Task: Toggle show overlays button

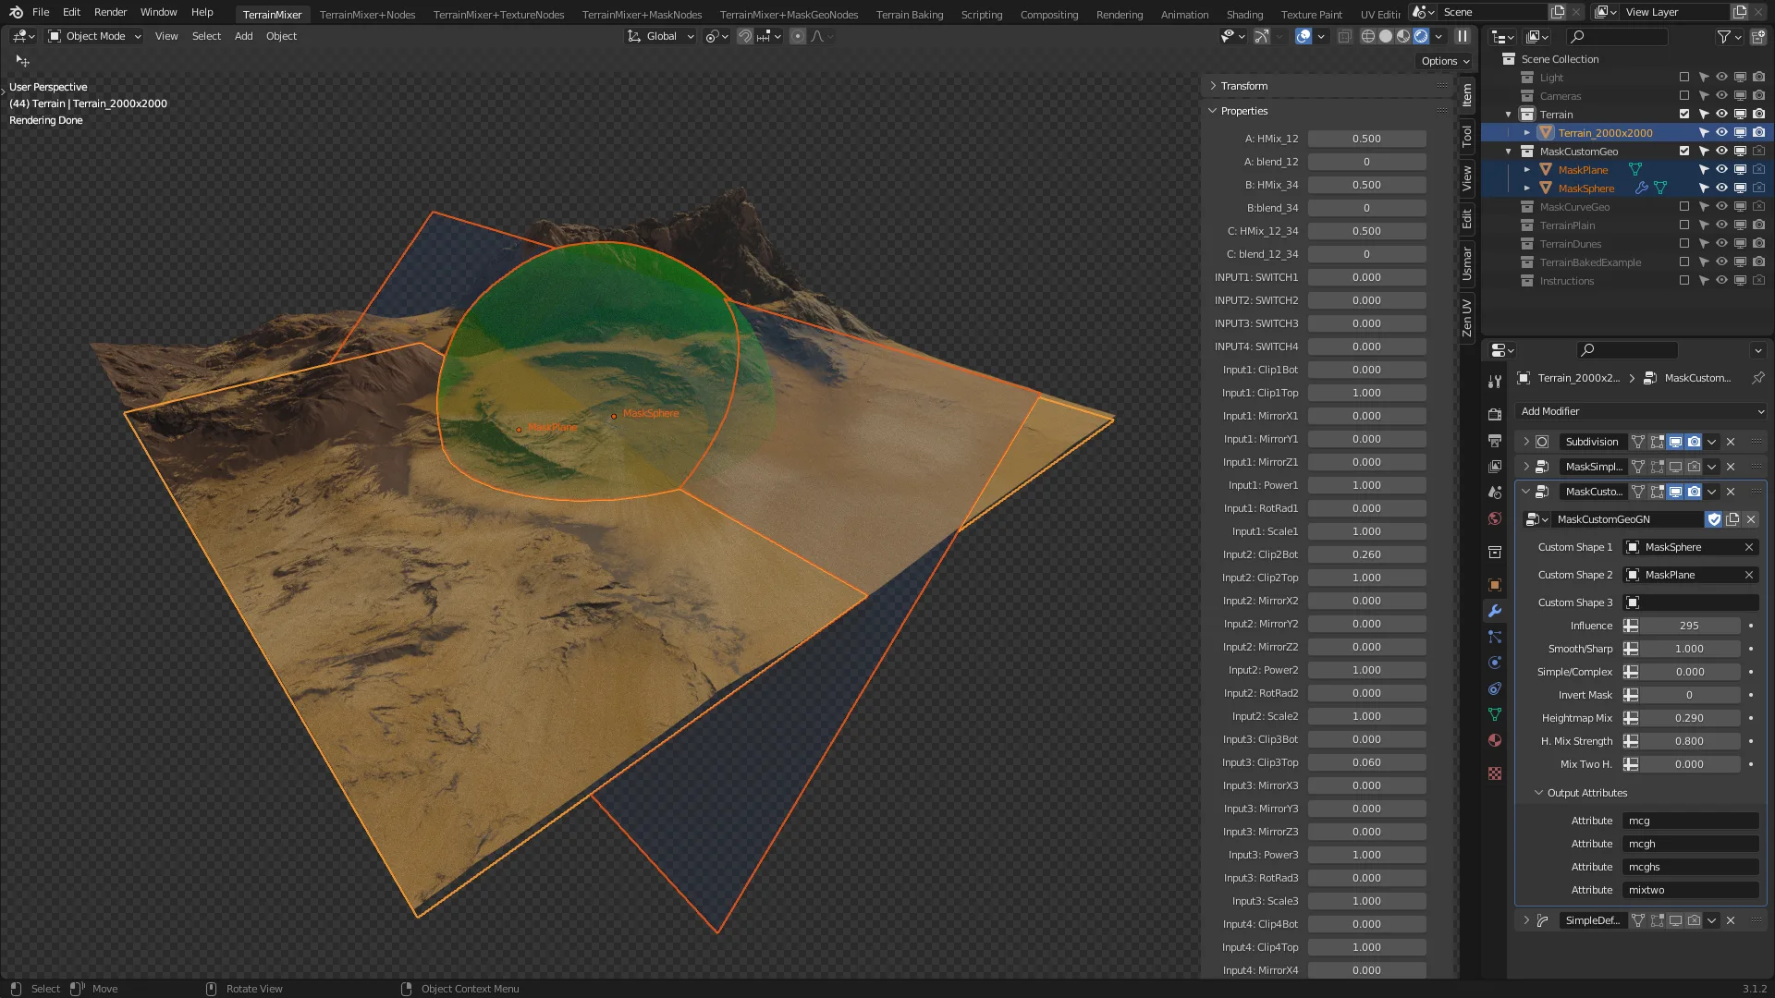Action: pos(1304,36)
